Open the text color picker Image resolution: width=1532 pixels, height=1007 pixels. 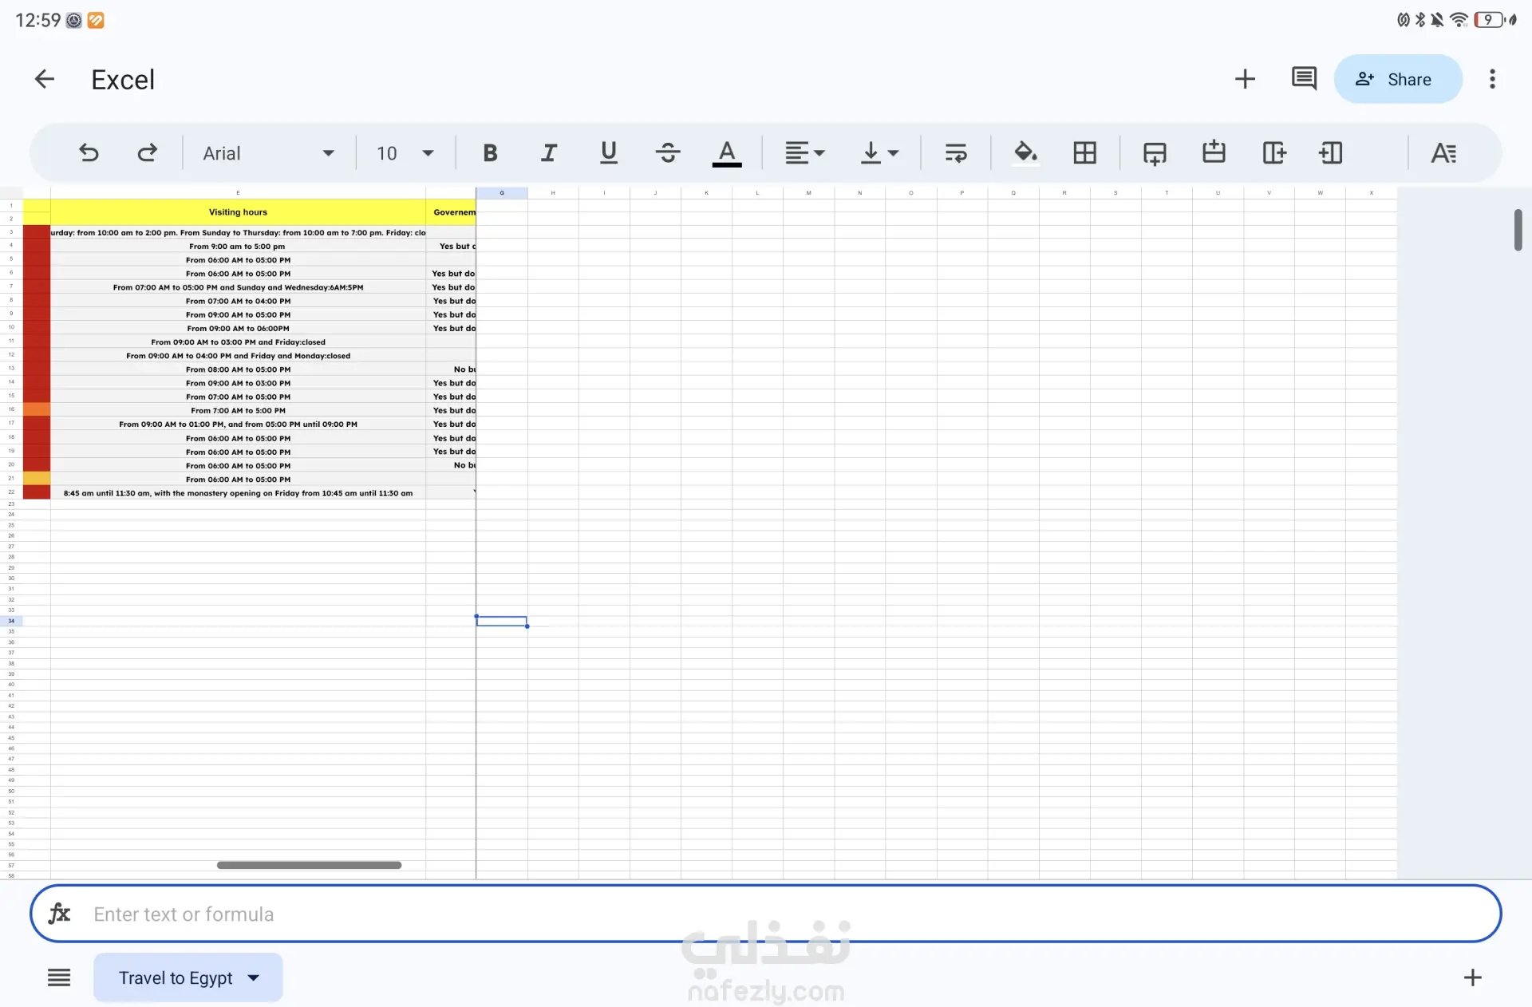tap(726, 152)
